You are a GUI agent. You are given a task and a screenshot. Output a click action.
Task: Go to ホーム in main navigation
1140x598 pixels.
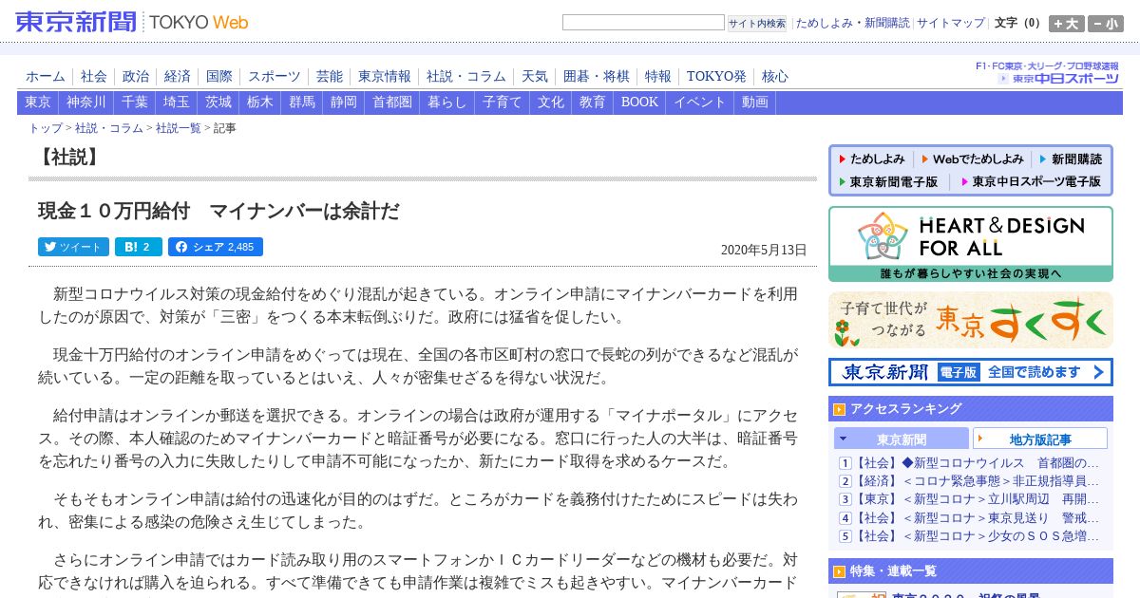pyautogui.click(x=46, y=77)
